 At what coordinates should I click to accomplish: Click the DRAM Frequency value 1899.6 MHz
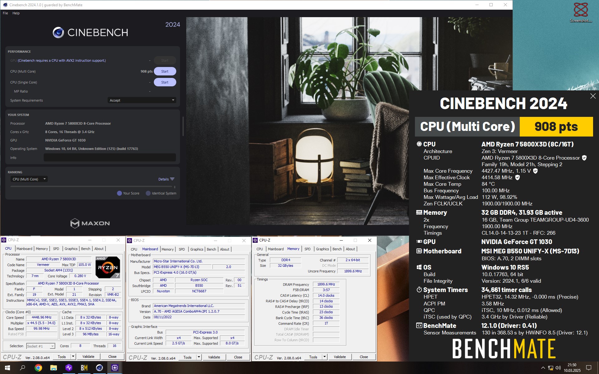[326, 284]
